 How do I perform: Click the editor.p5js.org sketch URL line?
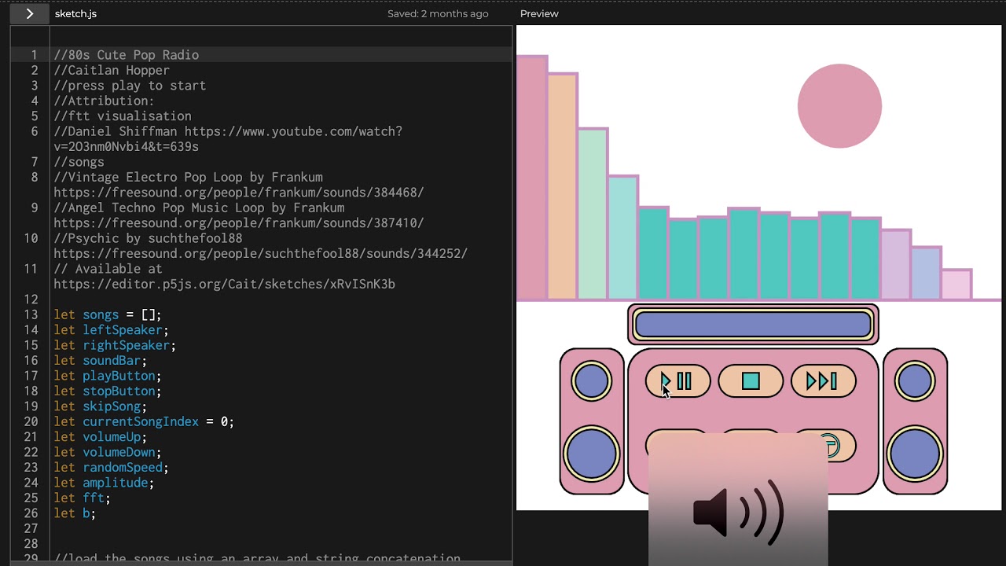(224, 285)
